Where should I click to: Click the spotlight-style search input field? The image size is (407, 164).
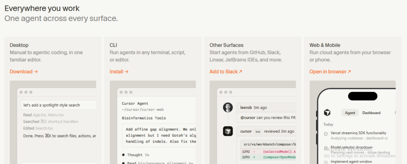pos(58,105)
